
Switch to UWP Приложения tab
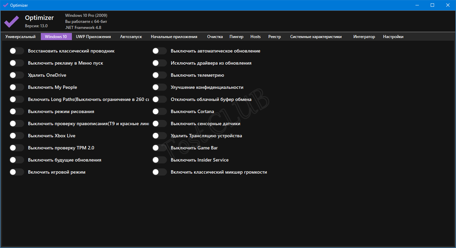tap(93, 37)
